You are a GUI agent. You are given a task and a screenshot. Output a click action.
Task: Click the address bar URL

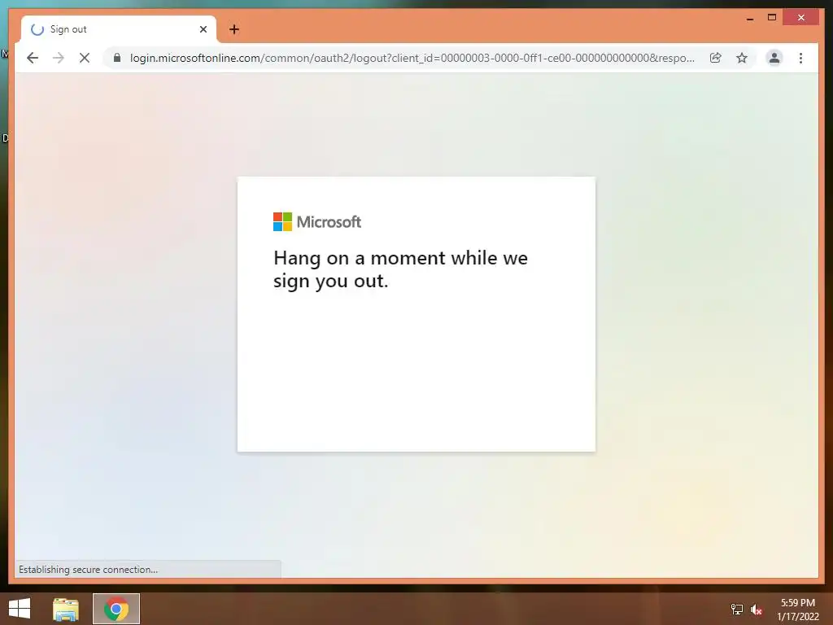(412, 58)
